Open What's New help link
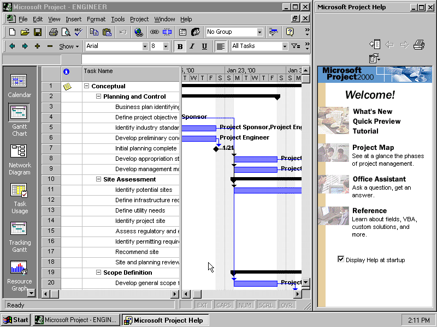This screenshot has width=437, height=327. click(373, 112)
